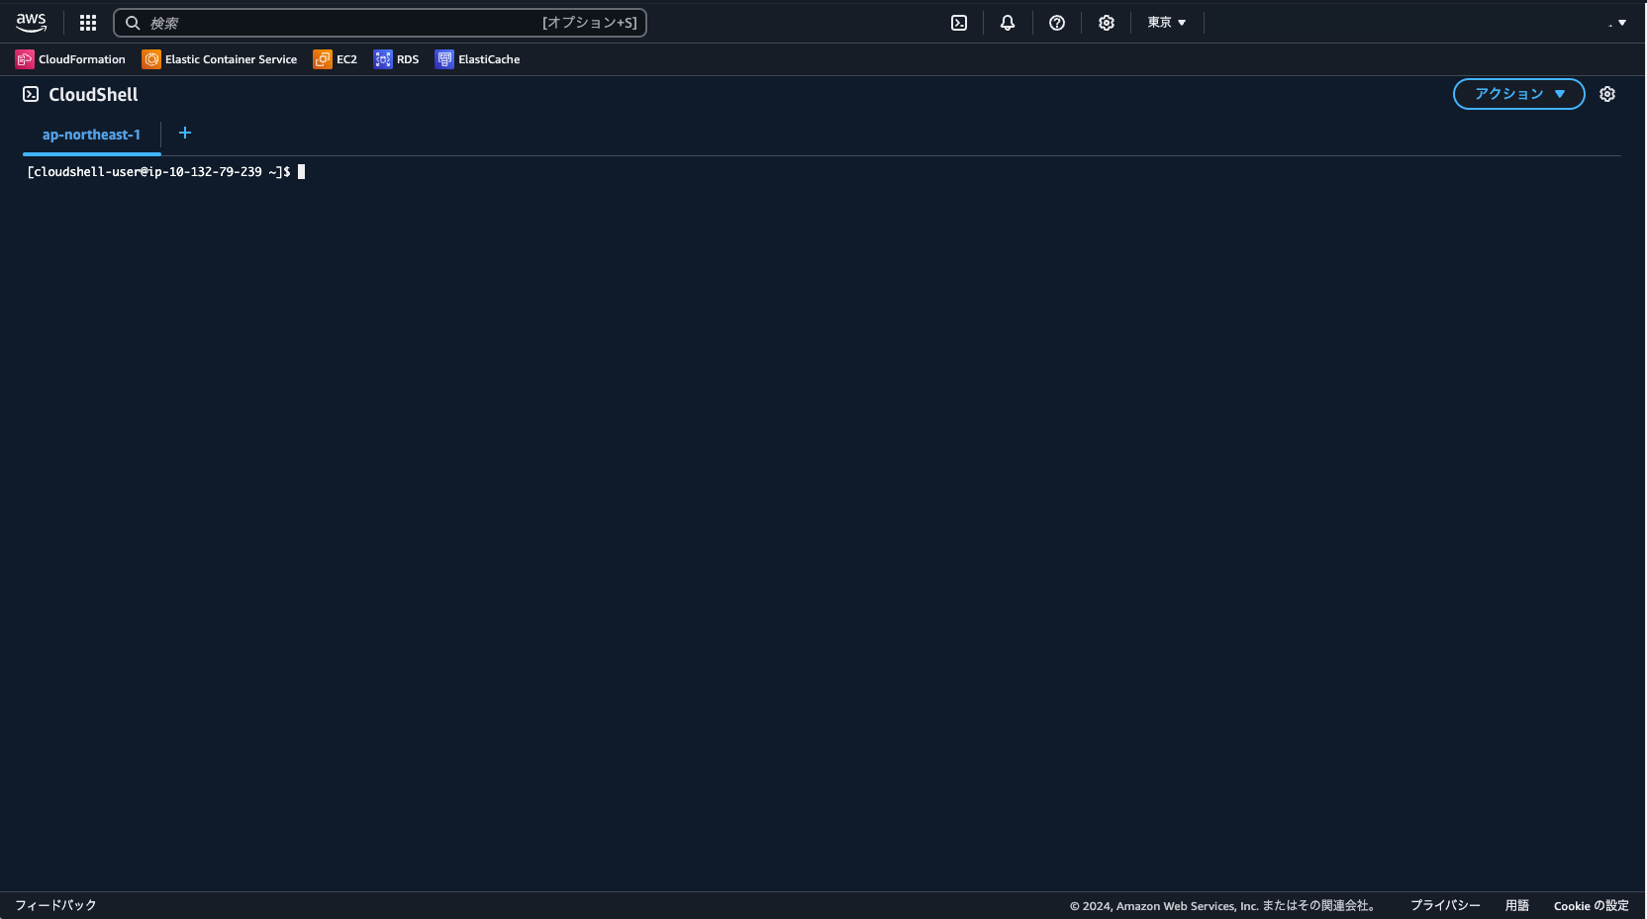Open the services grid menu
The height and width of the screenshot is (919, 1647).
(88, 23)
